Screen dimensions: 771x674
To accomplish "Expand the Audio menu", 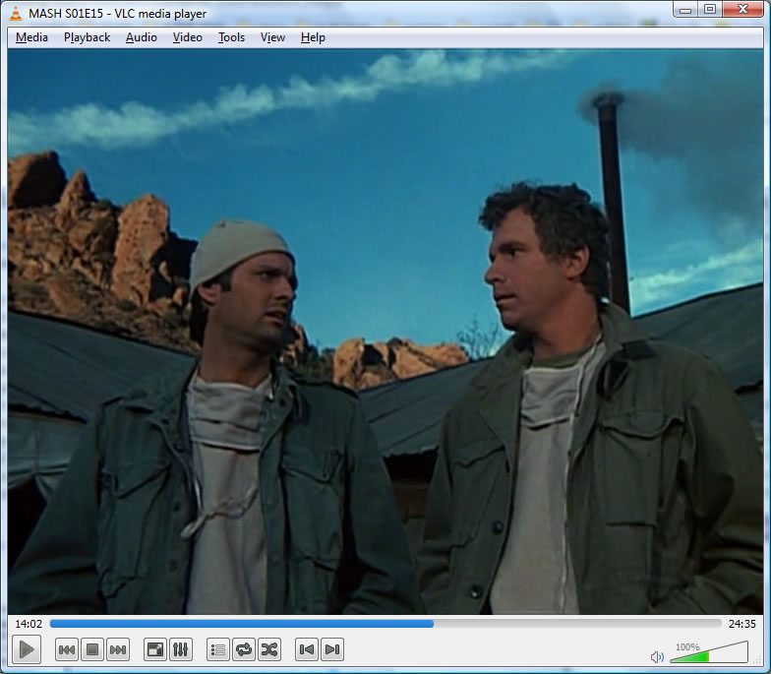I will coord(141,37).
